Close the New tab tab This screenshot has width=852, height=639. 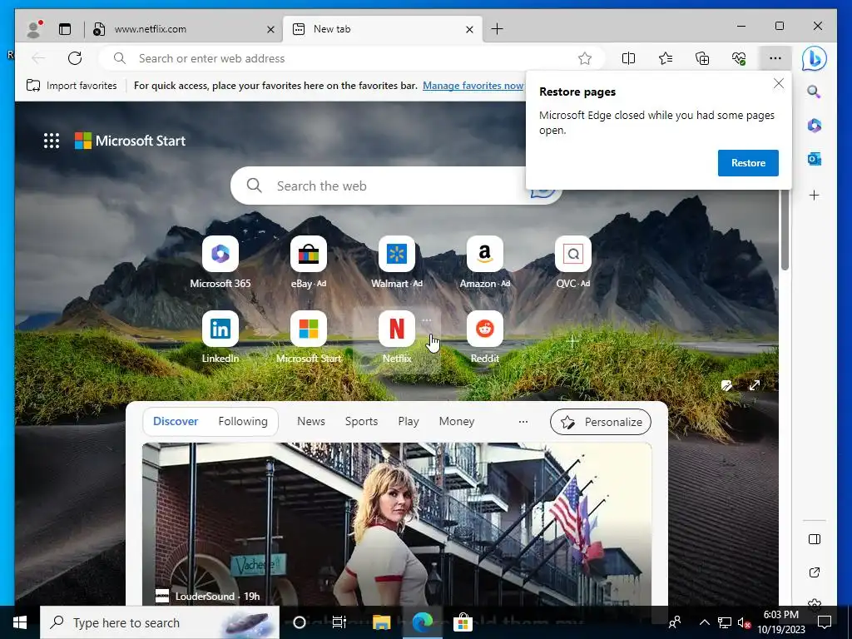469,29
